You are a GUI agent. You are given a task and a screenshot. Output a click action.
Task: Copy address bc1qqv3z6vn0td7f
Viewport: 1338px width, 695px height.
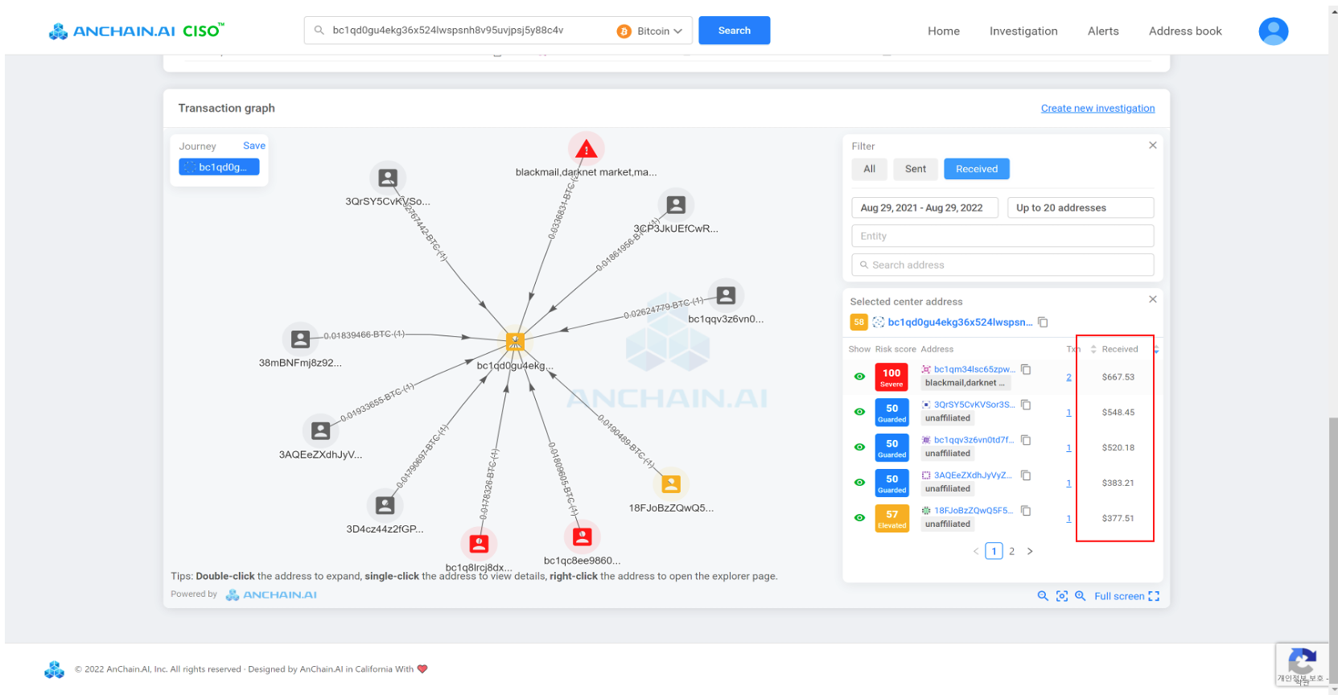coord(1026,440)
